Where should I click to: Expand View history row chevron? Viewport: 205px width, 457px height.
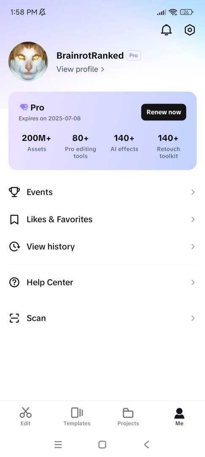pyautogui.click(x=193, y=247)
